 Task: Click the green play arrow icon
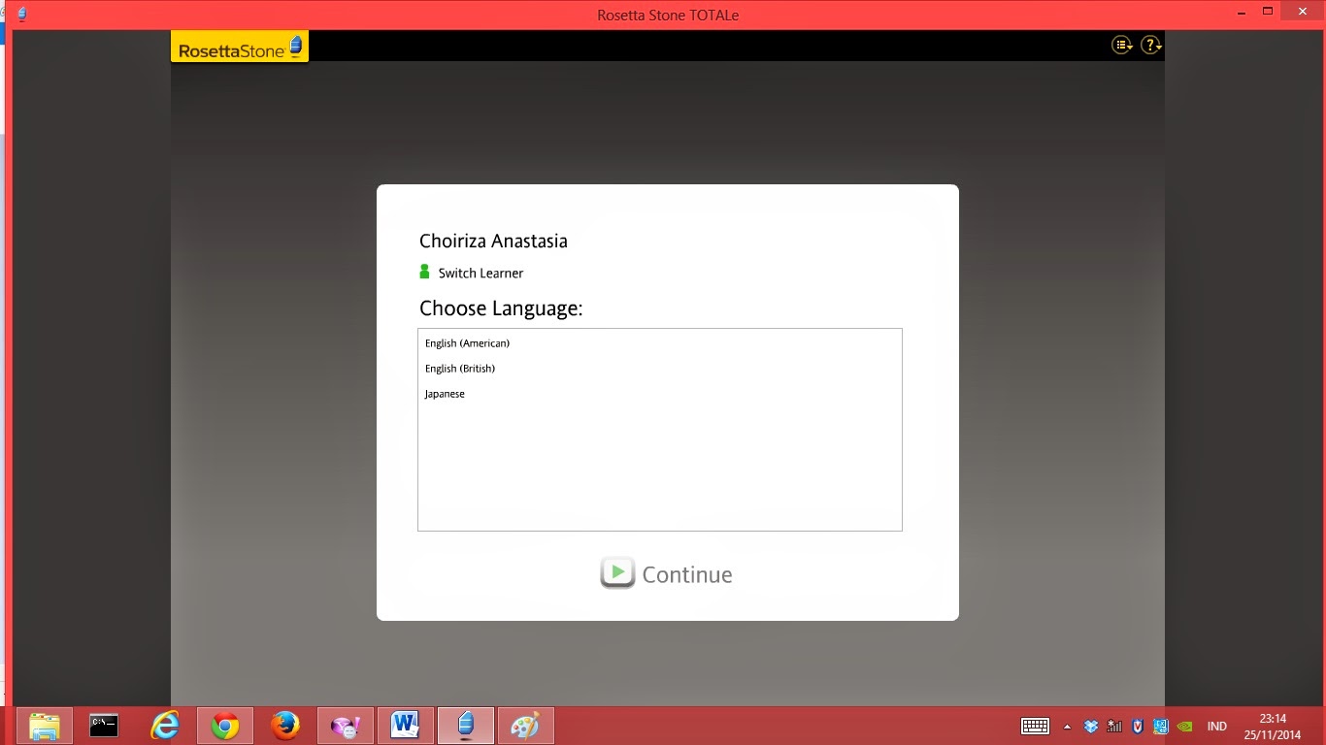(x=617, y=572)
